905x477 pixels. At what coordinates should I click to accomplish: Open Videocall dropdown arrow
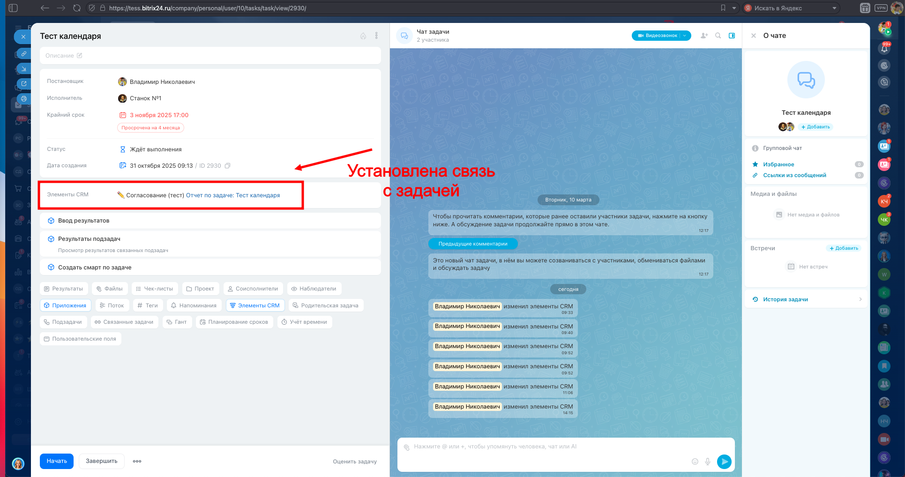685,36
